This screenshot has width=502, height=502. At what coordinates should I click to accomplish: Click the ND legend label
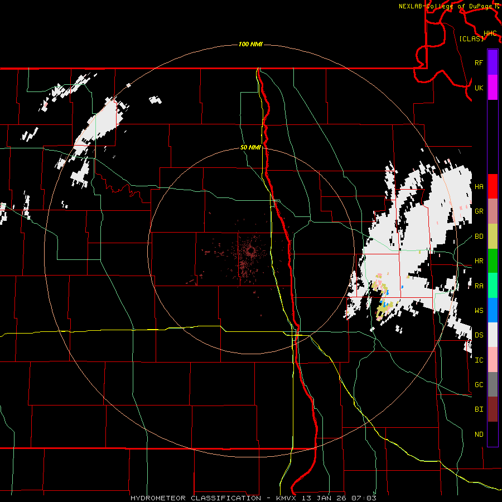pos(479,434)
